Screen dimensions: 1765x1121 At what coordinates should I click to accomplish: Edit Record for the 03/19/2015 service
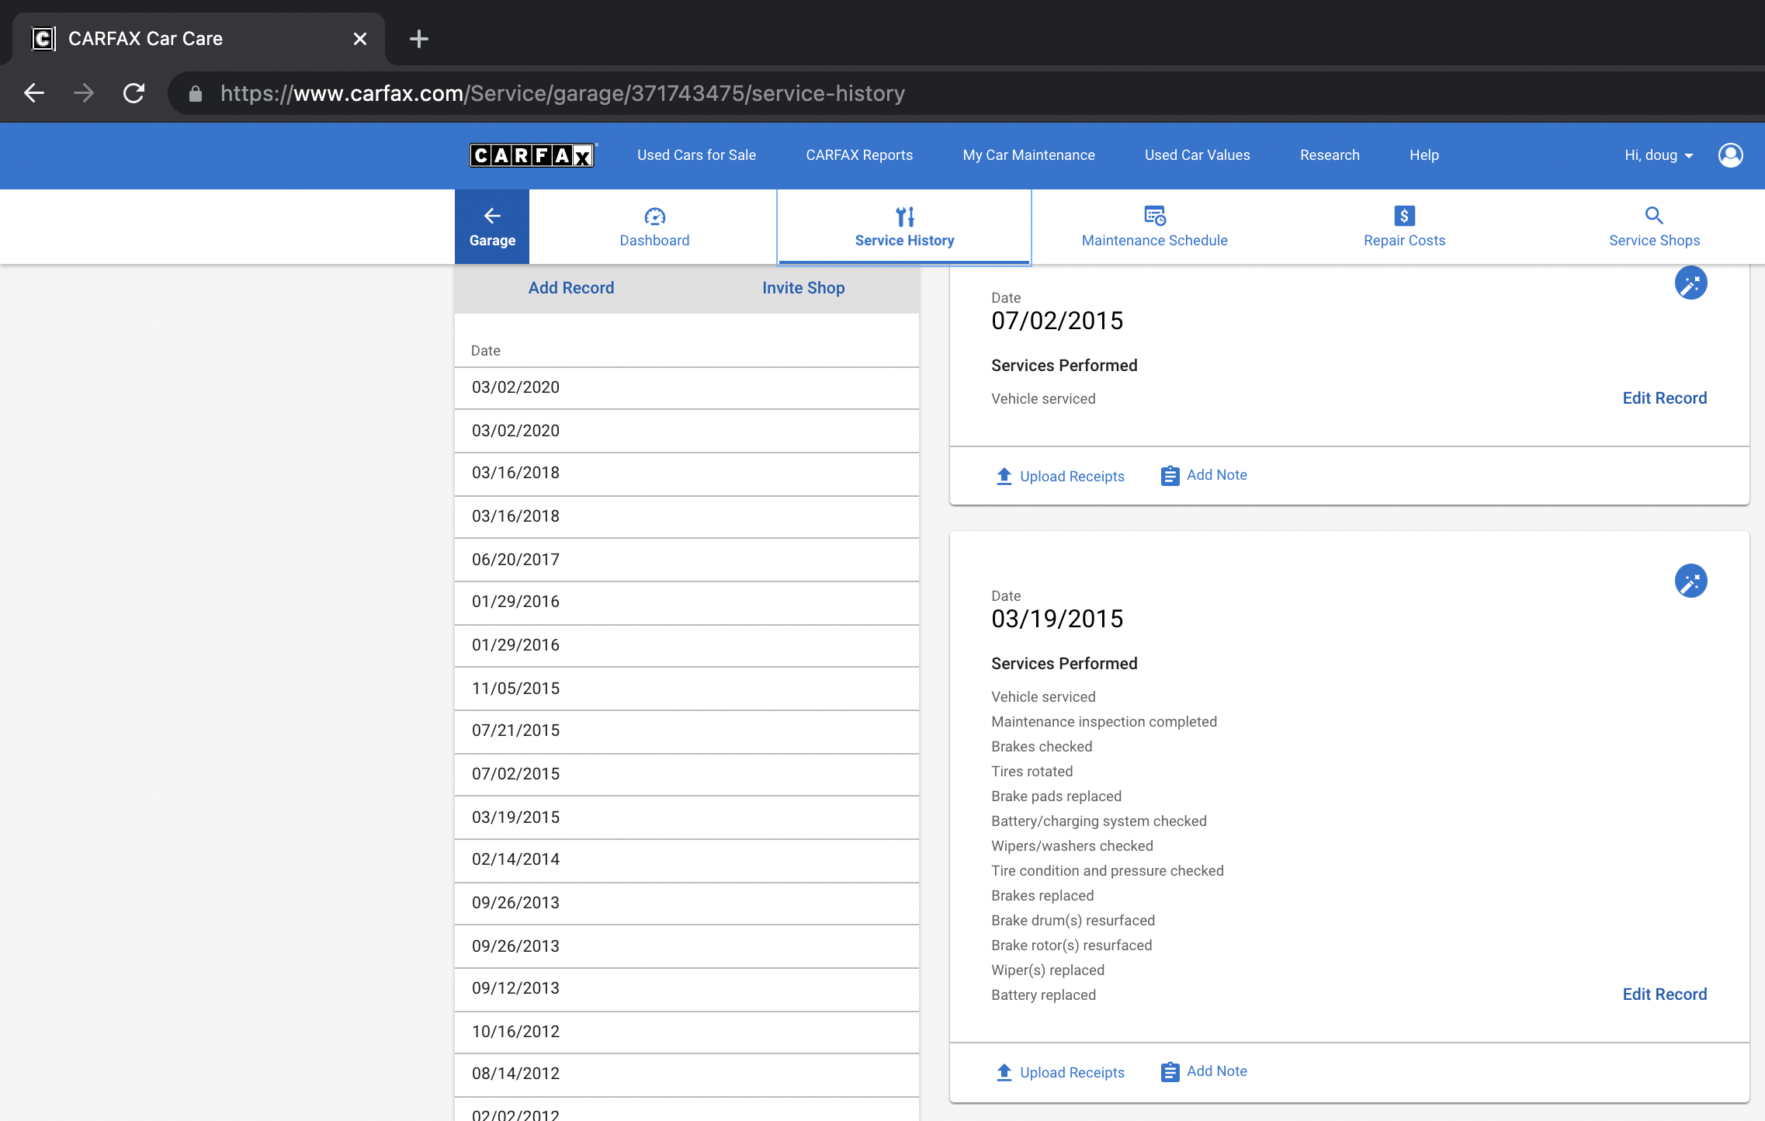[1664, 994]
